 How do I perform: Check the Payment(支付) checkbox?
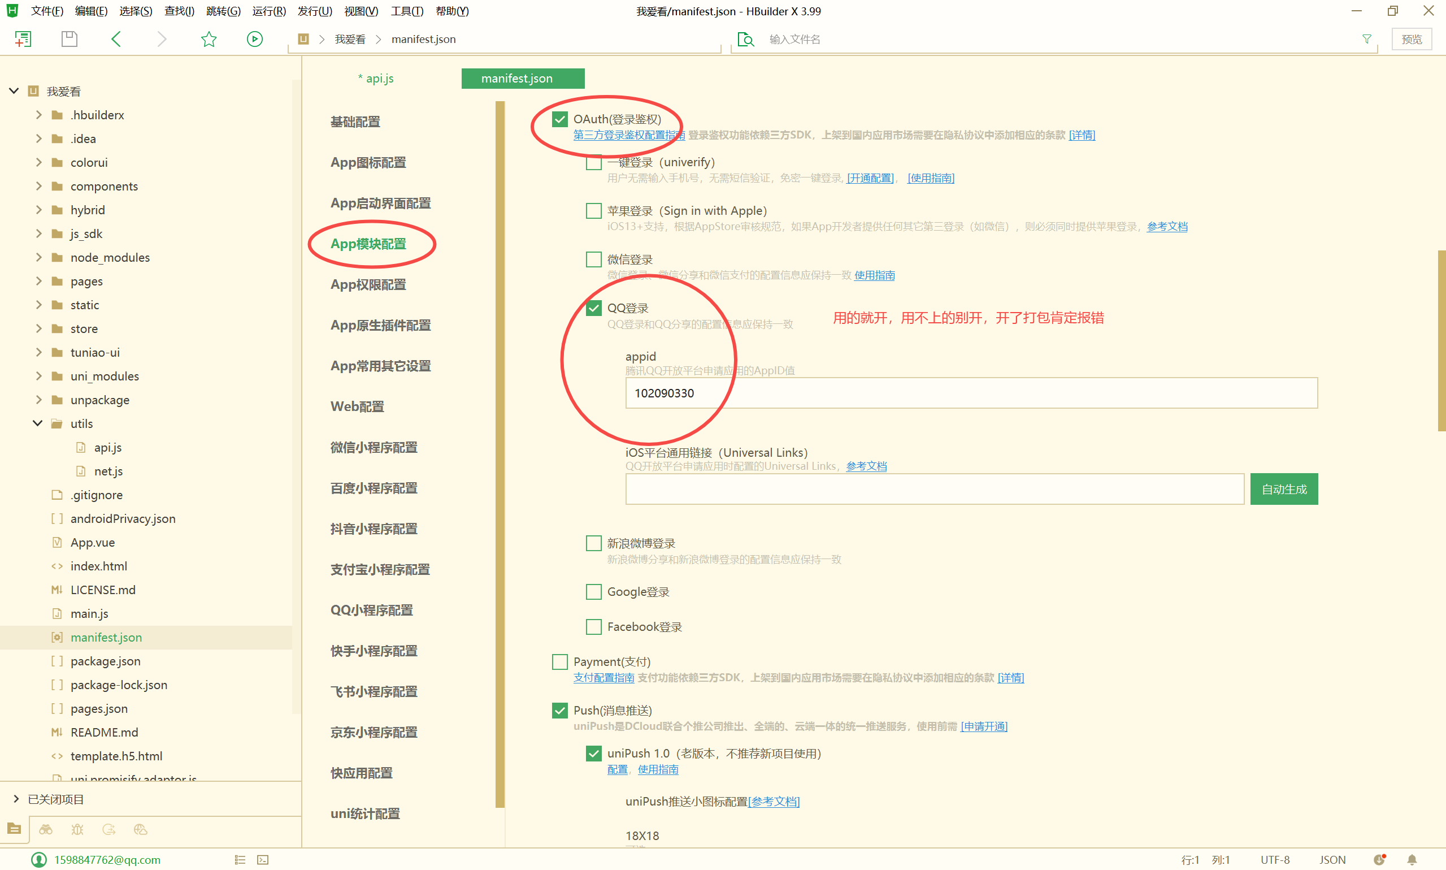click(x=559, y=661)
